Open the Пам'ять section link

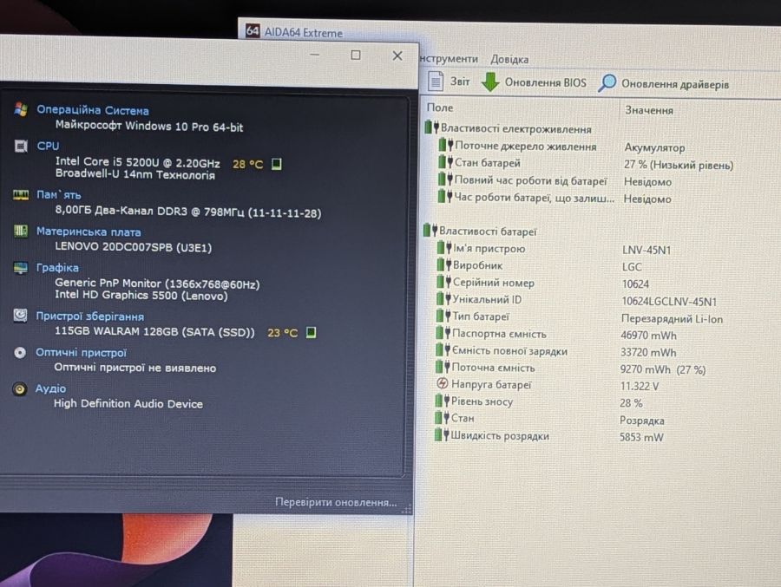click(x=59, y=195)
